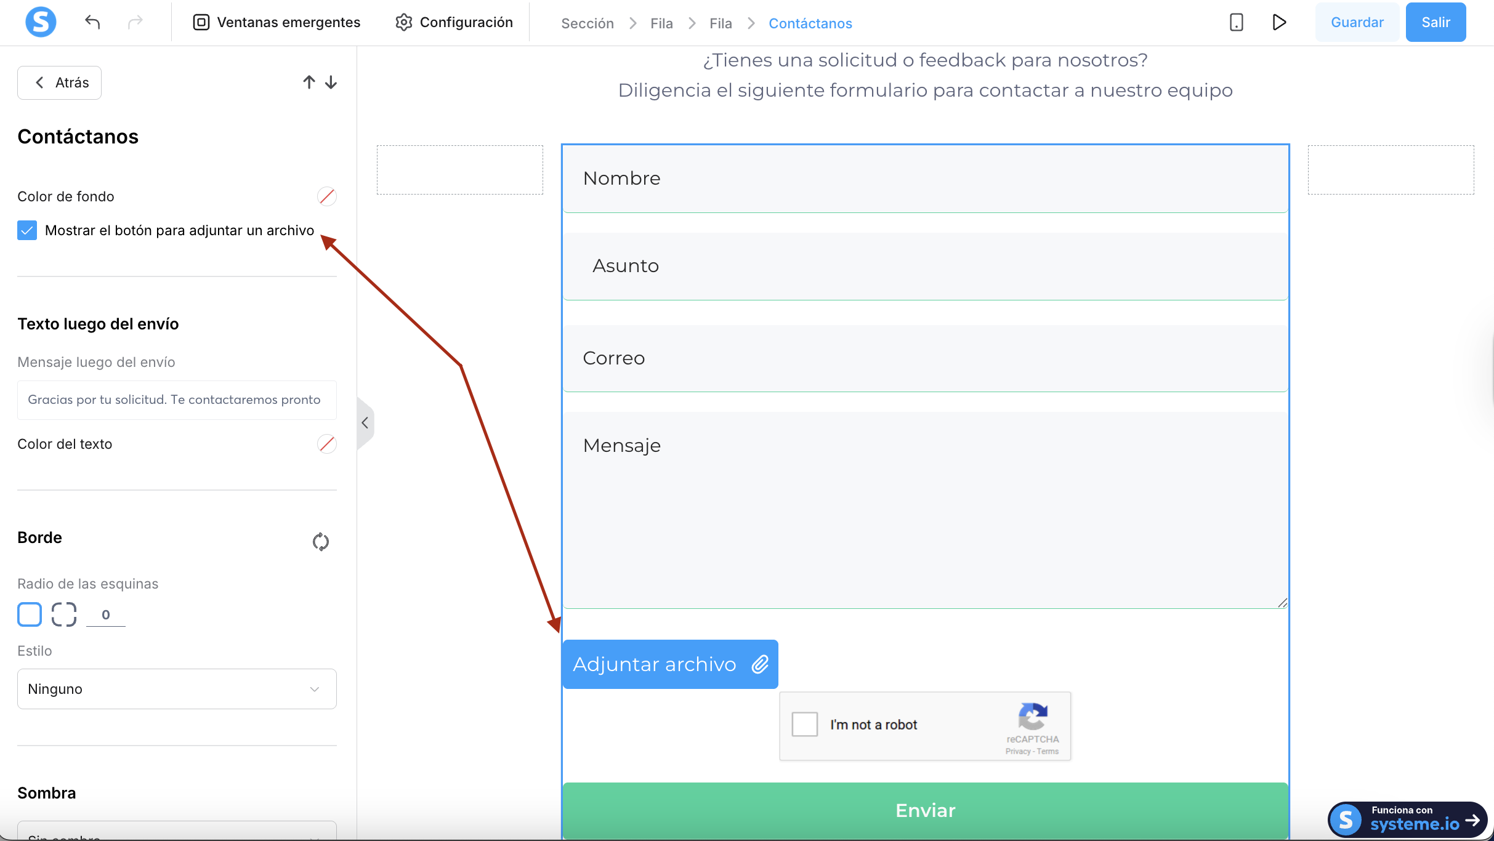This screenshot has height=841, width=1494.
Task: Switch to mobile device preview
Action: pyautogui.click(x=1236, y=22)
